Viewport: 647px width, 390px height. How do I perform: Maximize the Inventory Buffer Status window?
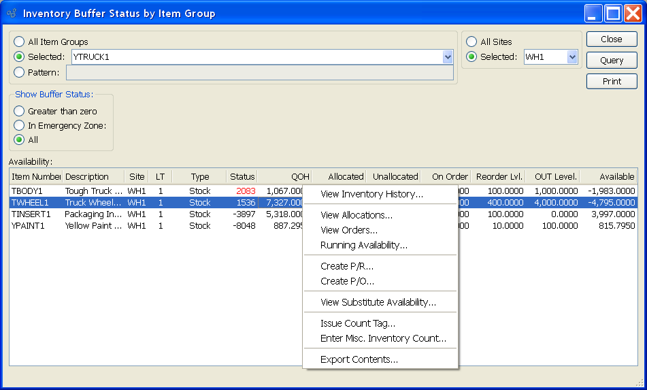[x=613, y=13]
